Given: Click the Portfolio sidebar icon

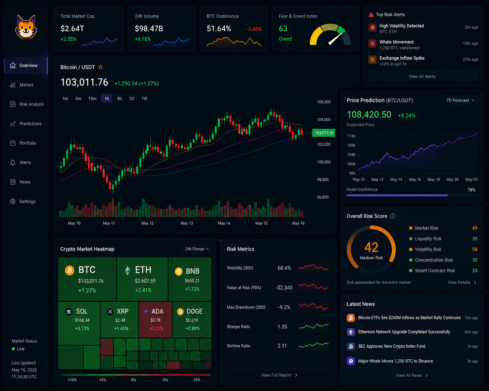Looking at the screenshot, I should pos(13,143).
